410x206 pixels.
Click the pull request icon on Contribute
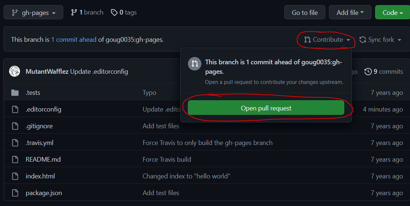(307, 40)
